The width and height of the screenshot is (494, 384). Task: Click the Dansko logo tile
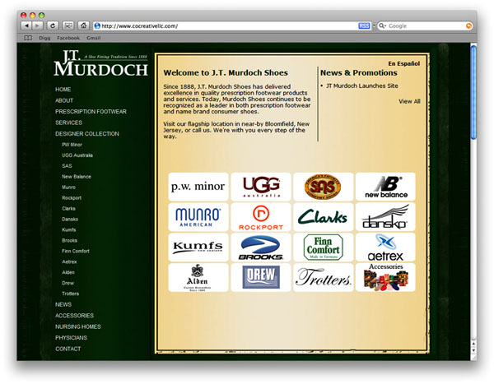385,217
